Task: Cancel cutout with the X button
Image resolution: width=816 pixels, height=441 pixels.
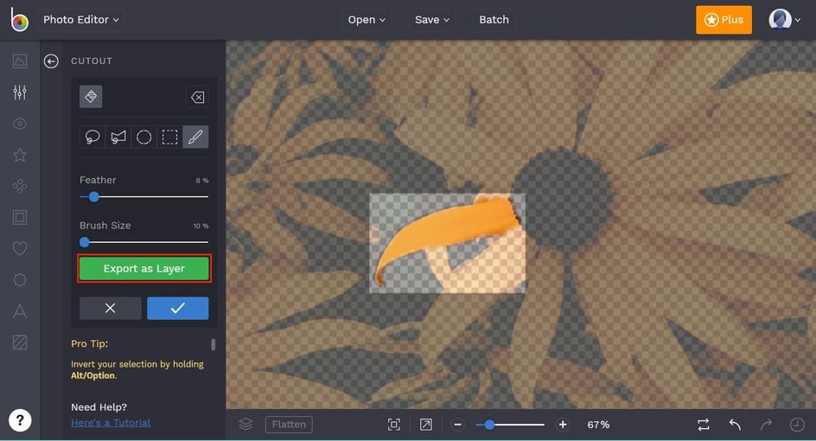Action: [111, 308]
